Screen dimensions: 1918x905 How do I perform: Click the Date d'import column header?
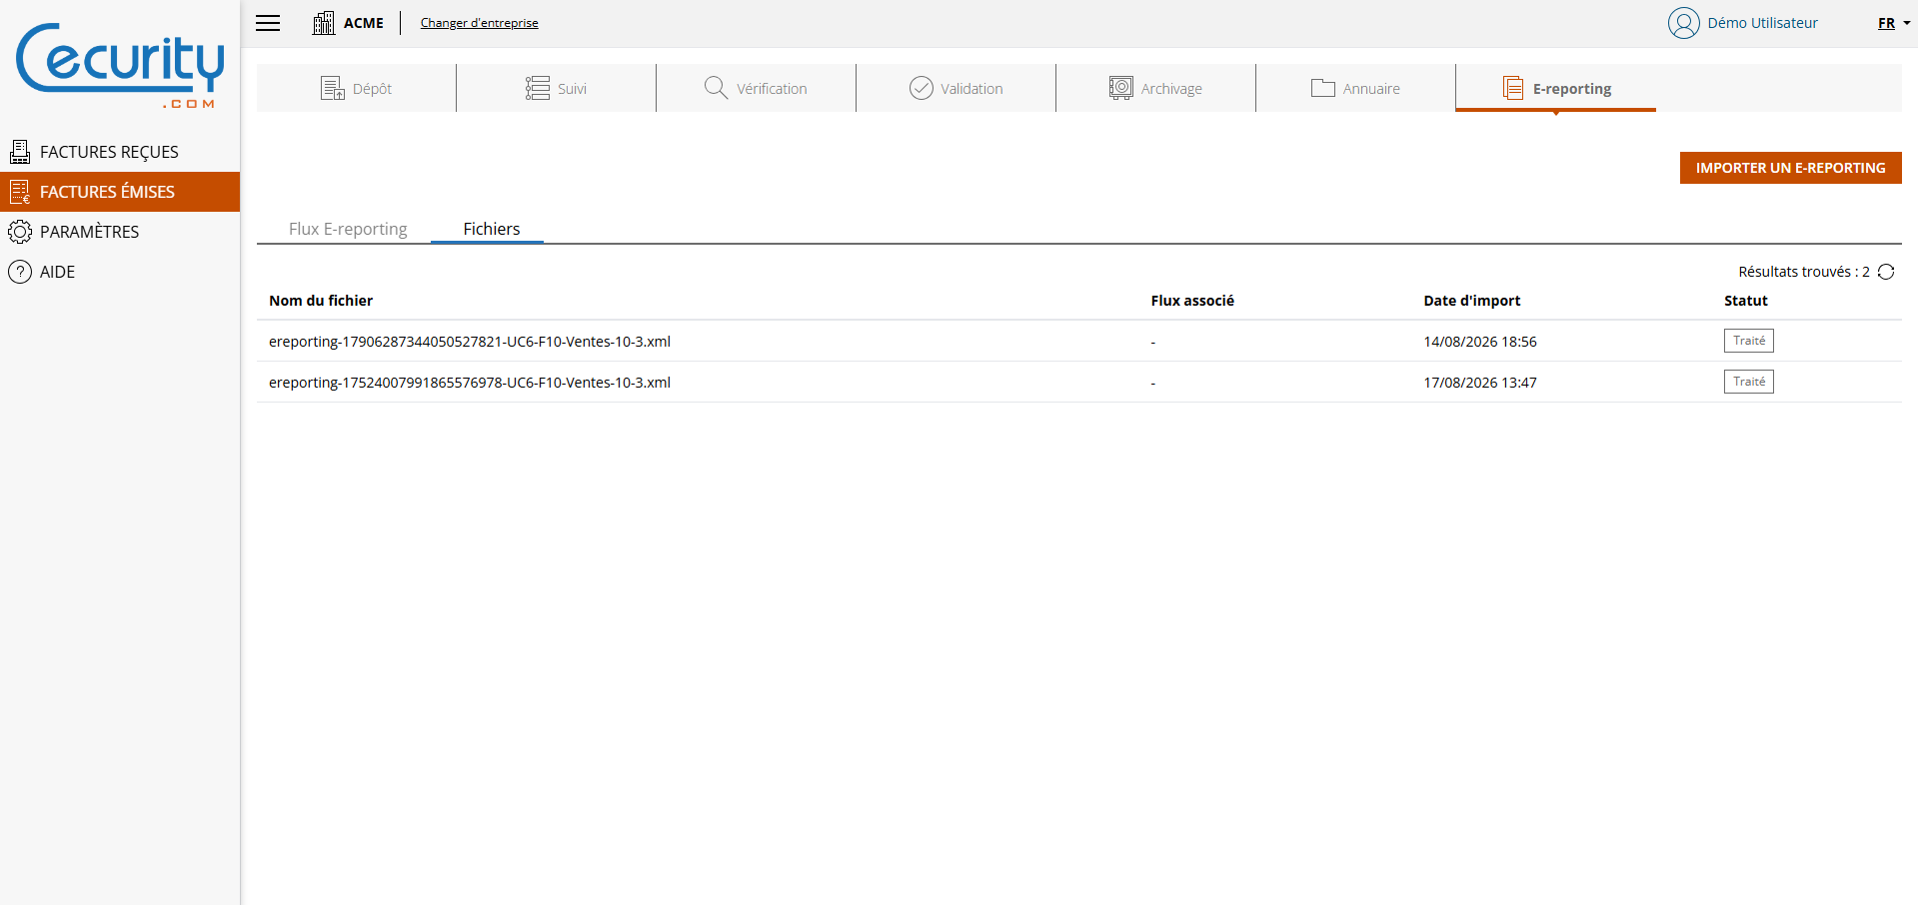[x=1472, y=301]
